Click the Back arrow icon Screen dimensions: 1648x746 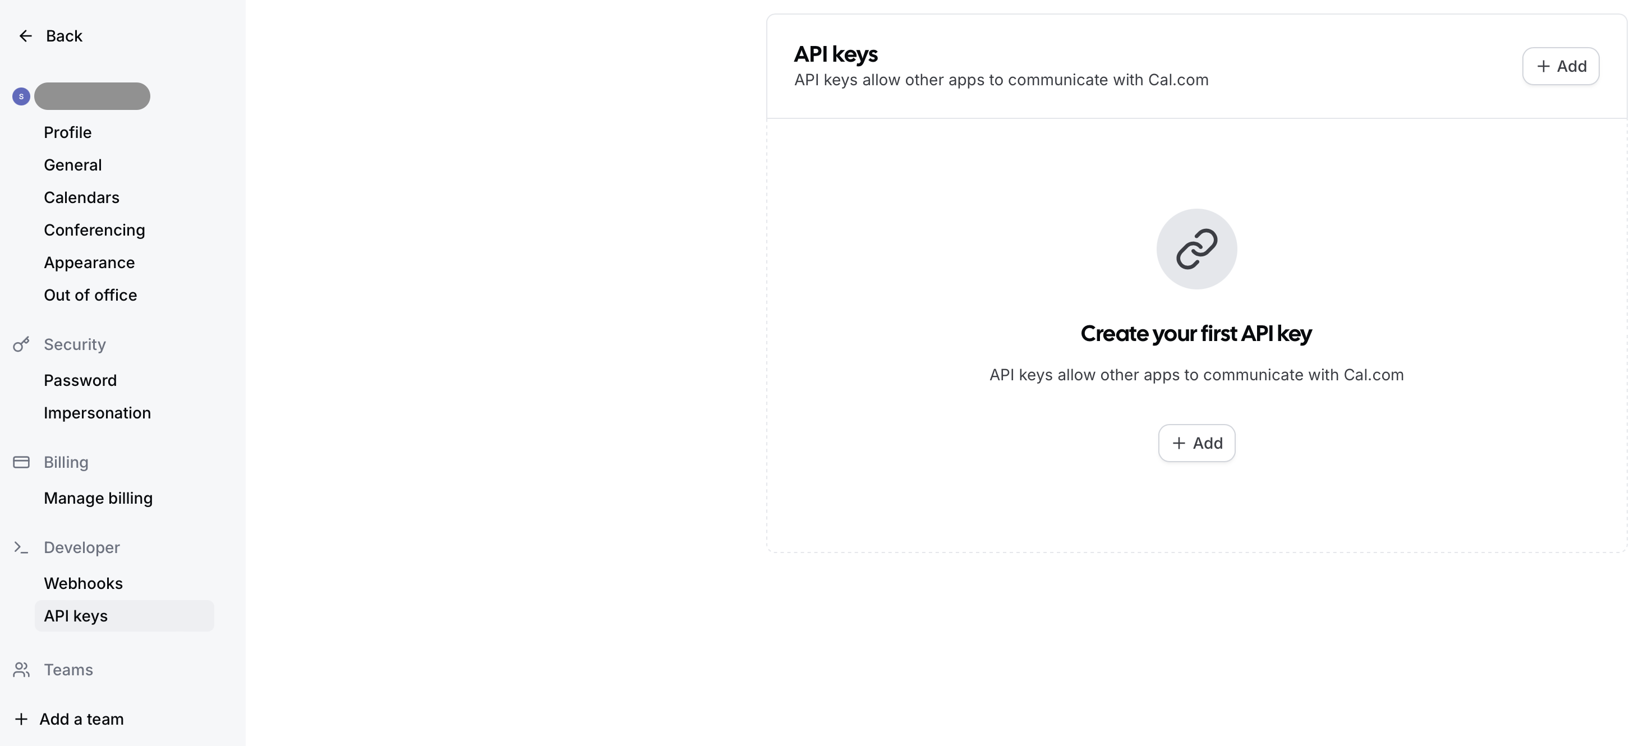coord(26,36)
